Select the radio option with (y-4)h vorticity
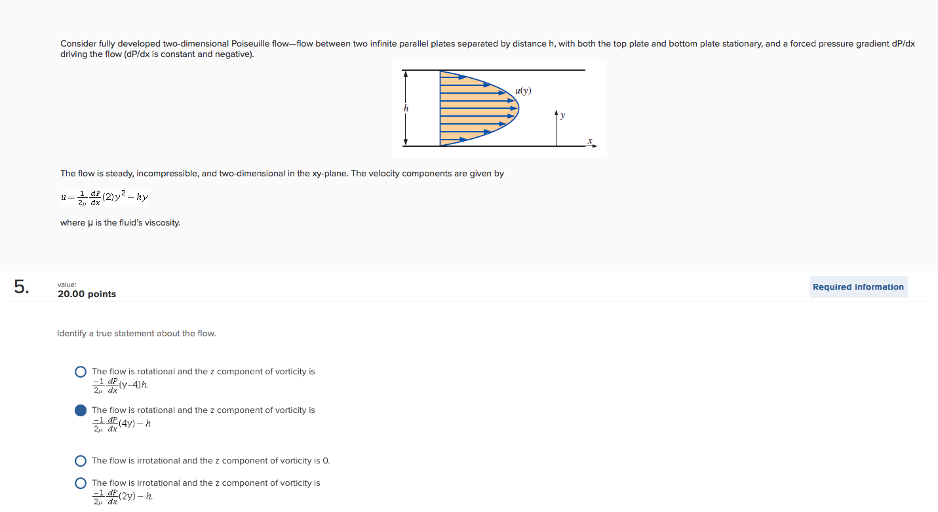 click(81, 372)
